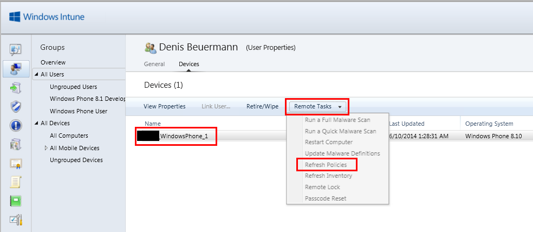The width and height of the screenshot is (533, 232).
Task: Sort by Last Updated column header
Action: pyautogui.click(x=407, y=124)
